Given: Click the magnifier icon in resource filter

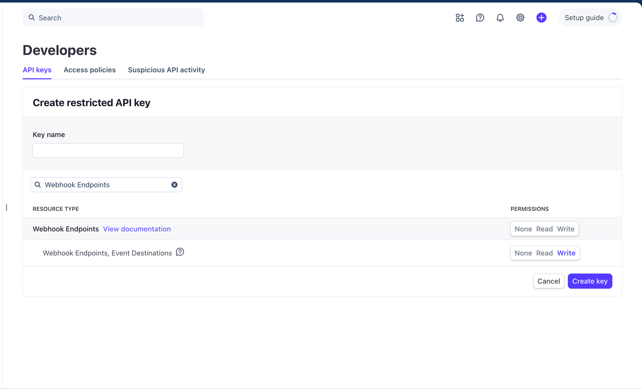Looking at the screenshot, I should point(38,185).
